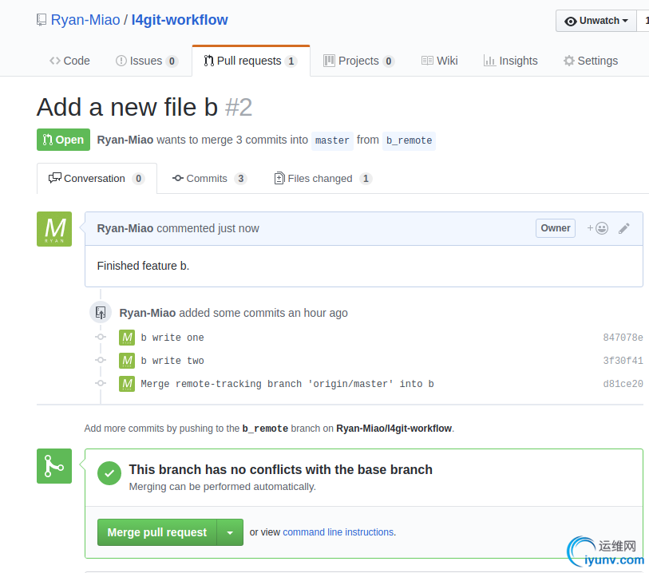Screen dimensions: 649x573
Task: Open the Insights tab
Action: point(511,61)
